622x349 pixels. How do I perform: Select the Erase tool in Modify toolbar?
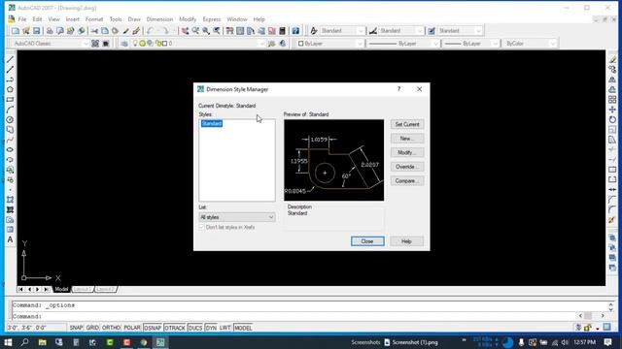[x=612, y=59]
